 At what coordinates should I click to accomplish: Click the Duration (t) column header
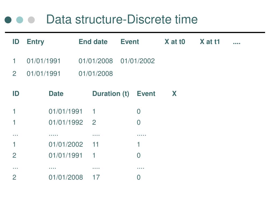click(111, 94)
